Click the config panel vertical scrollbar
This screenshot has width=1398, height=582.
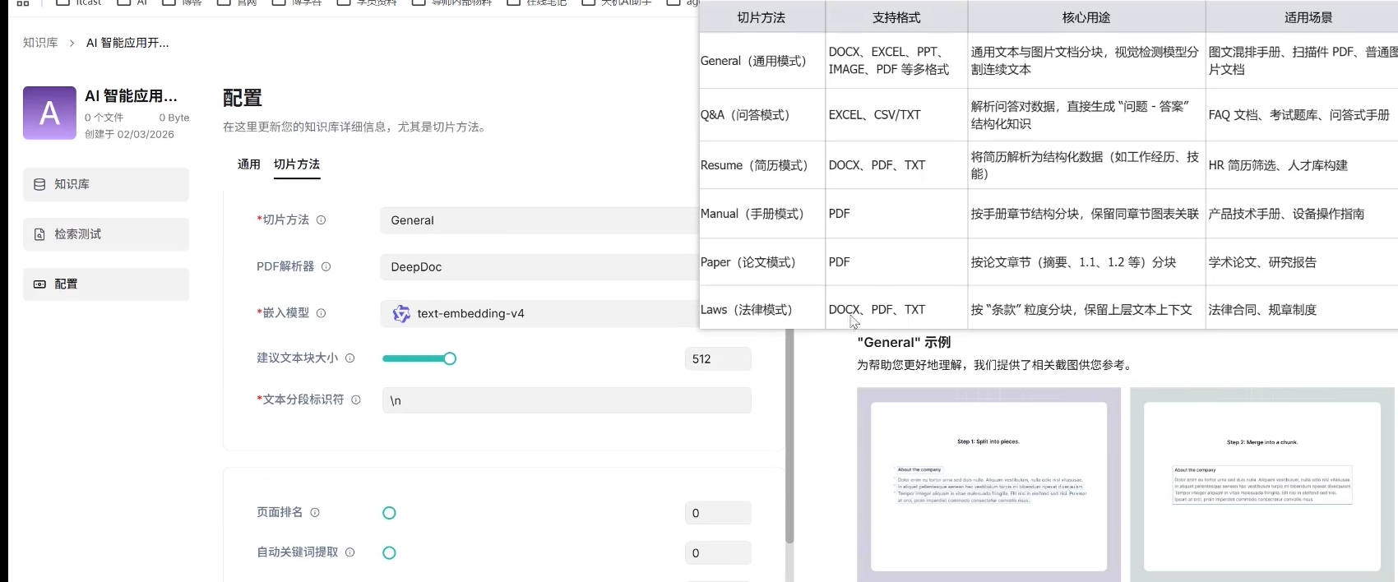[x=789, y=436]
